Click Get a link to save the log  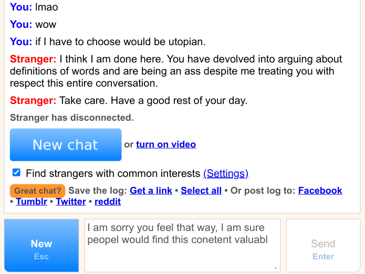pyautogui.click(x=151, y=191)
